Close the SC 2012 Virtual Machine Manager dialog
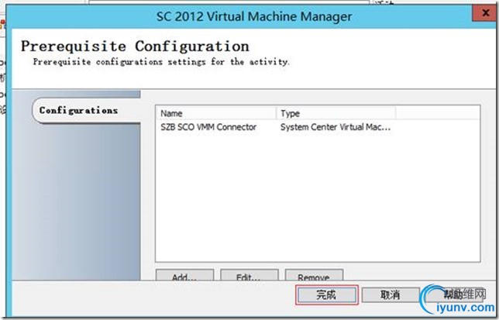499x320 pixels. (x=485, y=13)
